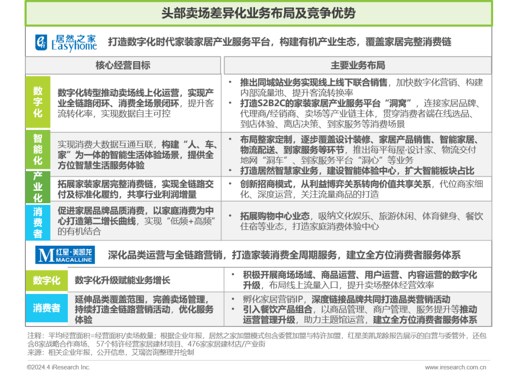Select the text 深化品类运营与全链路营销

pos(165,255)
